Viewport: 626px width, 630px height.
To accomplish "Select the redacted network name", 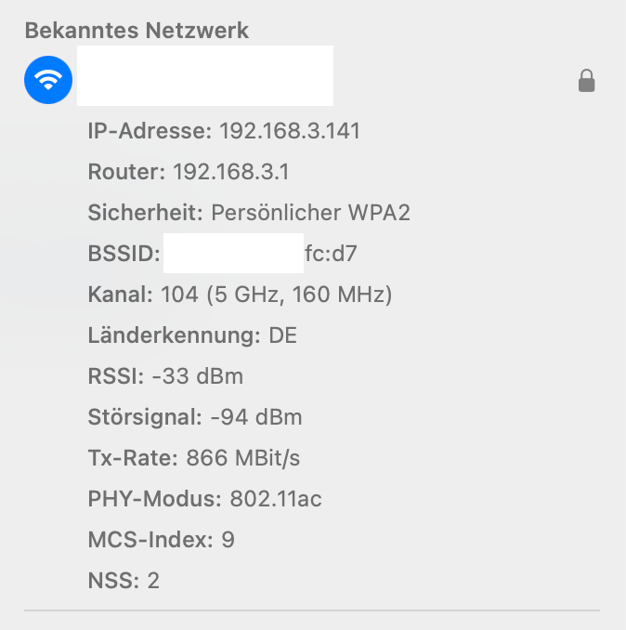I will pos(204,74).
